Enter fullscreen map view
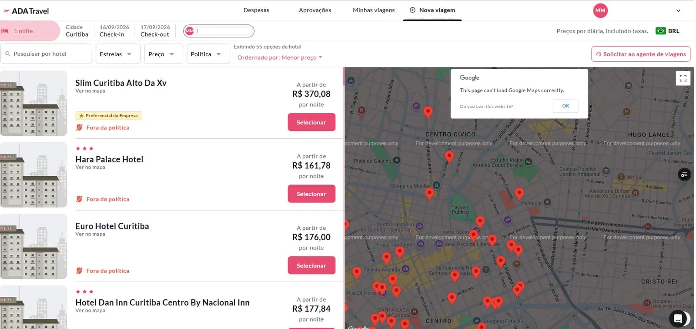The image size is (696, 329). click(683, 78)
